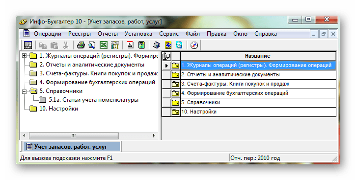Restore the inner document window
Screen dimensions: 356x180
click(x=323, y=34)
